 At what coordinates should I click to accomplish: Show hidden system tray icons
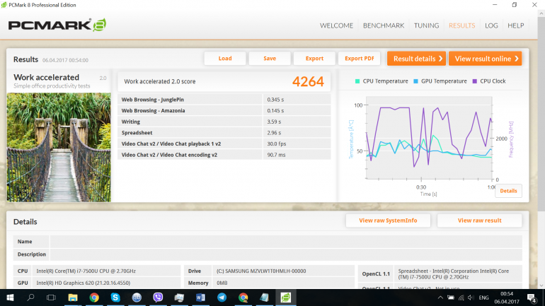point(440,298)
